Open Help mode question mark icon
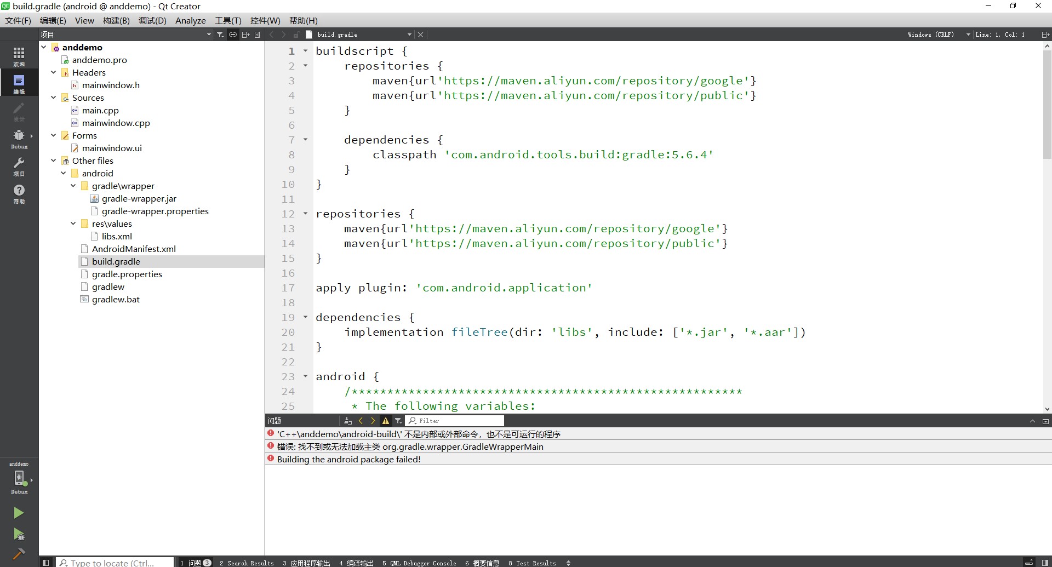 [19, 193]
